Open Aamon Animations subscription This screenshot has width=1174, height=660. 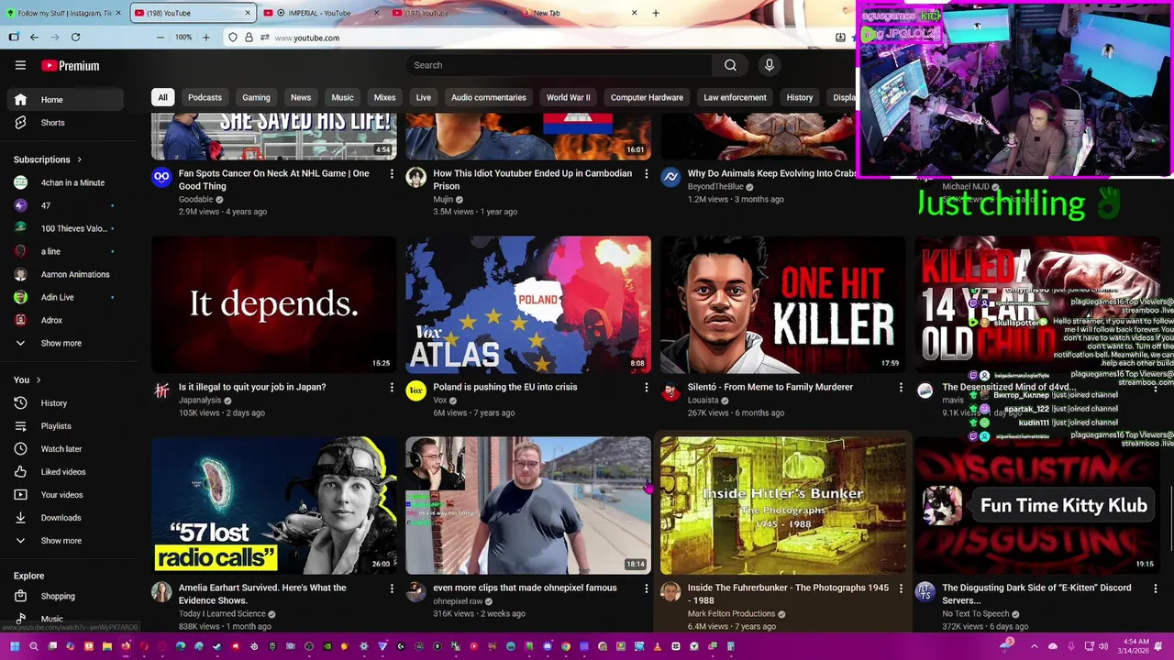[64, 274]
